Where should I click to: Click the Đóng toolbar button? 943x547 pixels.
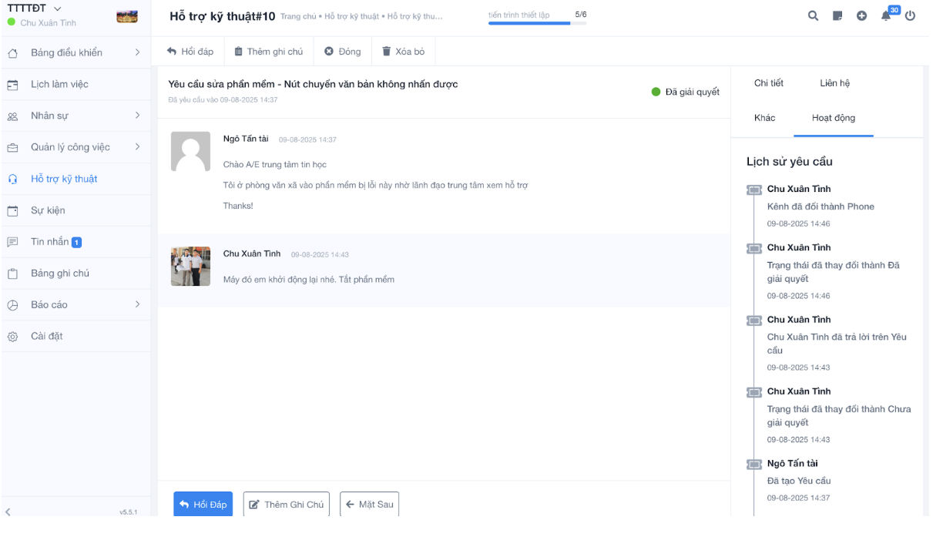click(x=342, y=52)
